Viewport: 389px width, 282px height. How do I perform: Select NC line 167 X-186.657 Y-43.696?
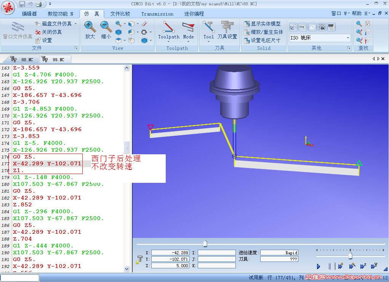tap(47, 95)
